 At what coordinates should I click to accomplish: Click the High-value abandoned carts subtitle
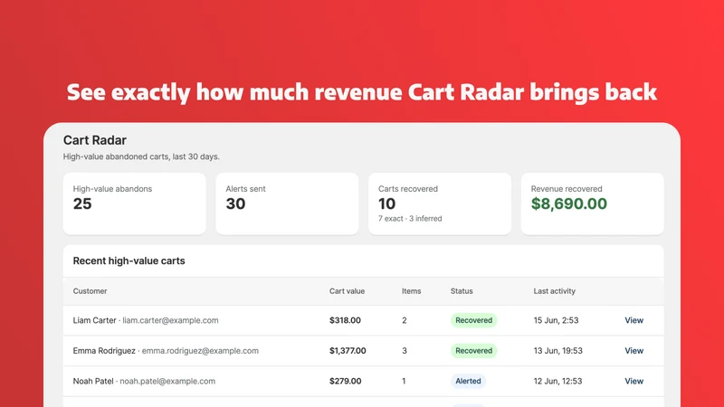point(141,156)
